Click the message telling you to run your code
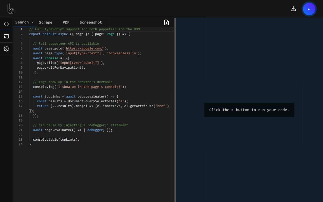This screenshot has height=202, width=323. 249,110
